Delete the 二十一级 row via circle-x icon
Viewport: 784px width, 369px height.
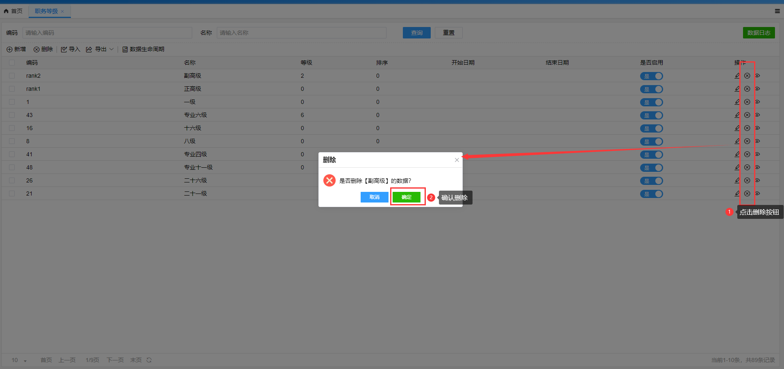tap(747, 193)
